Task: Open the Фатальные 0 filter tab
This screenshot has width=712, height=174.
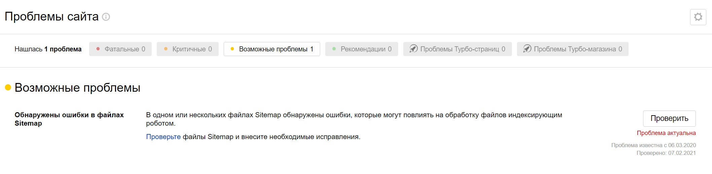Action: click(x=120, y=49)
